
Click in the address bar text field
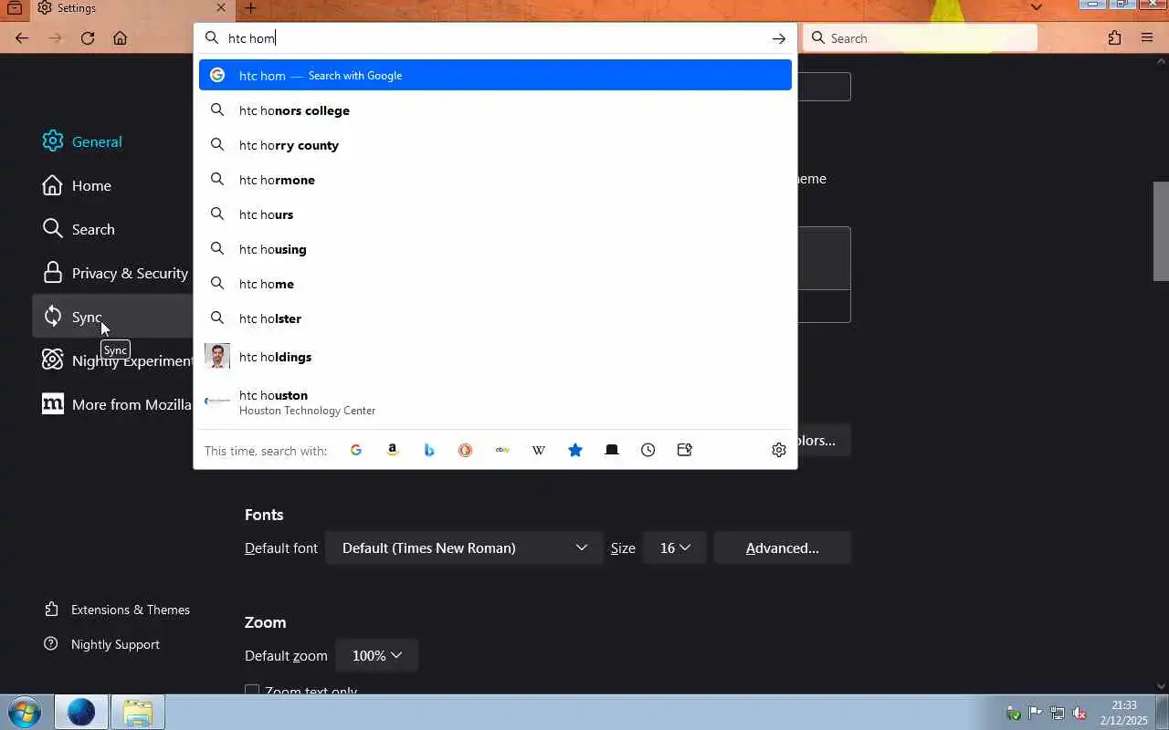493,38
